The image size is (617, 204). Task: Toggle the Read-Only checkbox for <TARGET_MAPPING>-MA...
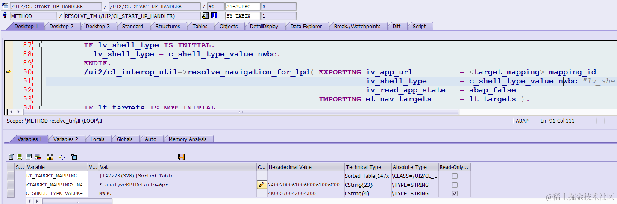point(455,185)
